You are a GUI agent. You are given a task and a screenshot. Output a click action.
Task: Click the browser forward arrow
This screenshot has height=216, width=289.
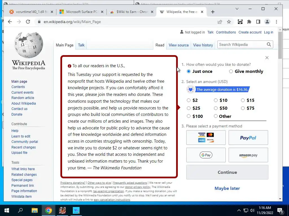(x=19, y=22)
